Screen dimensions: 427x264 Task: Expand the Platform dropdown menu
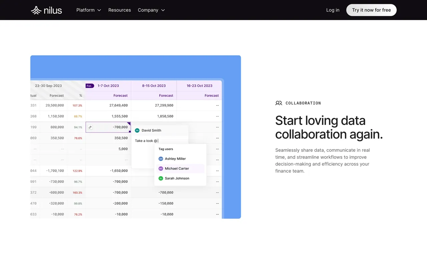(88, 10)
